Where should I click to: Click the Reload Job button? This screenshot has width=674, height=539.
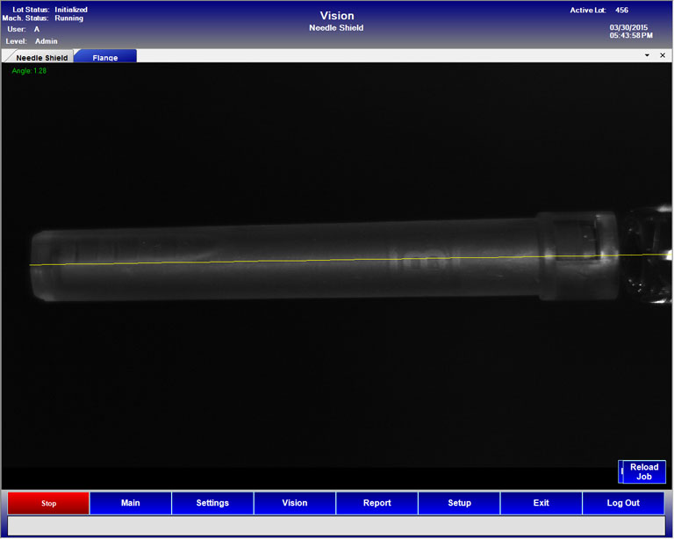pyautogui.click(x=643, y=472)
